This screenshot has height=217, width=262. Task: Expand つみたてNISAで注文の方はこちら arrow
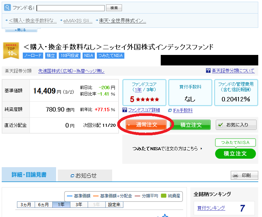(x=201, y=149)
